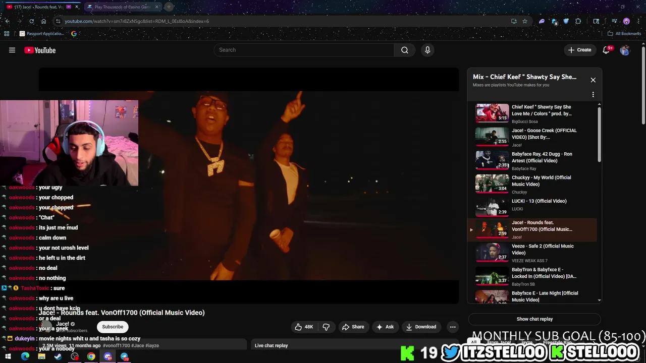Image resolution: width=646 pixels, height=363 pixels.
Task: Bookmark this page with star icon
Action: click(x=525, y=21)
